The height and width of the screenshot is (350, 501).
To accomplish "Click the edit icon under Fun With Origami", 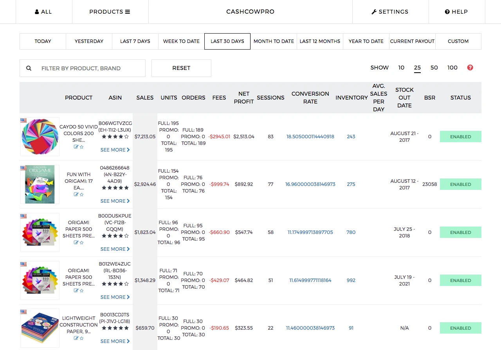I will [76, 195].
